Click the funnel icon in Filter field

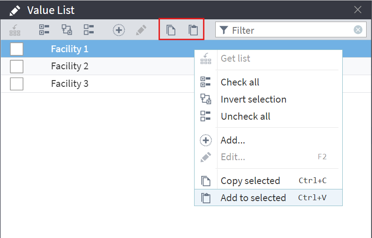click(x=224, y=30)
